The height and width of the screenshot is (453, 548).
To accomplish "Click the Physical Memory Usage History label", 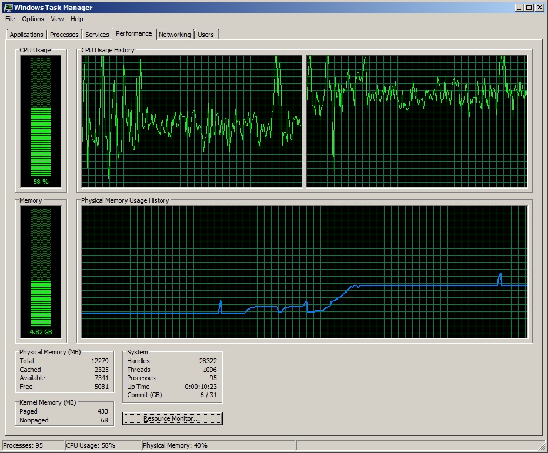I will pos(125,200).
